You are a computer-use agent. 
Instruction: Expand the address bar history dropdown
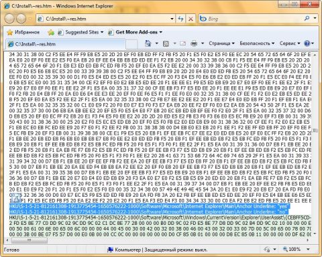pos(172,19)
